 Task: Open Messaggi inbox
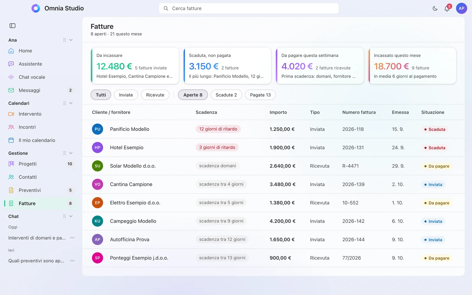(x=41, y=90)
